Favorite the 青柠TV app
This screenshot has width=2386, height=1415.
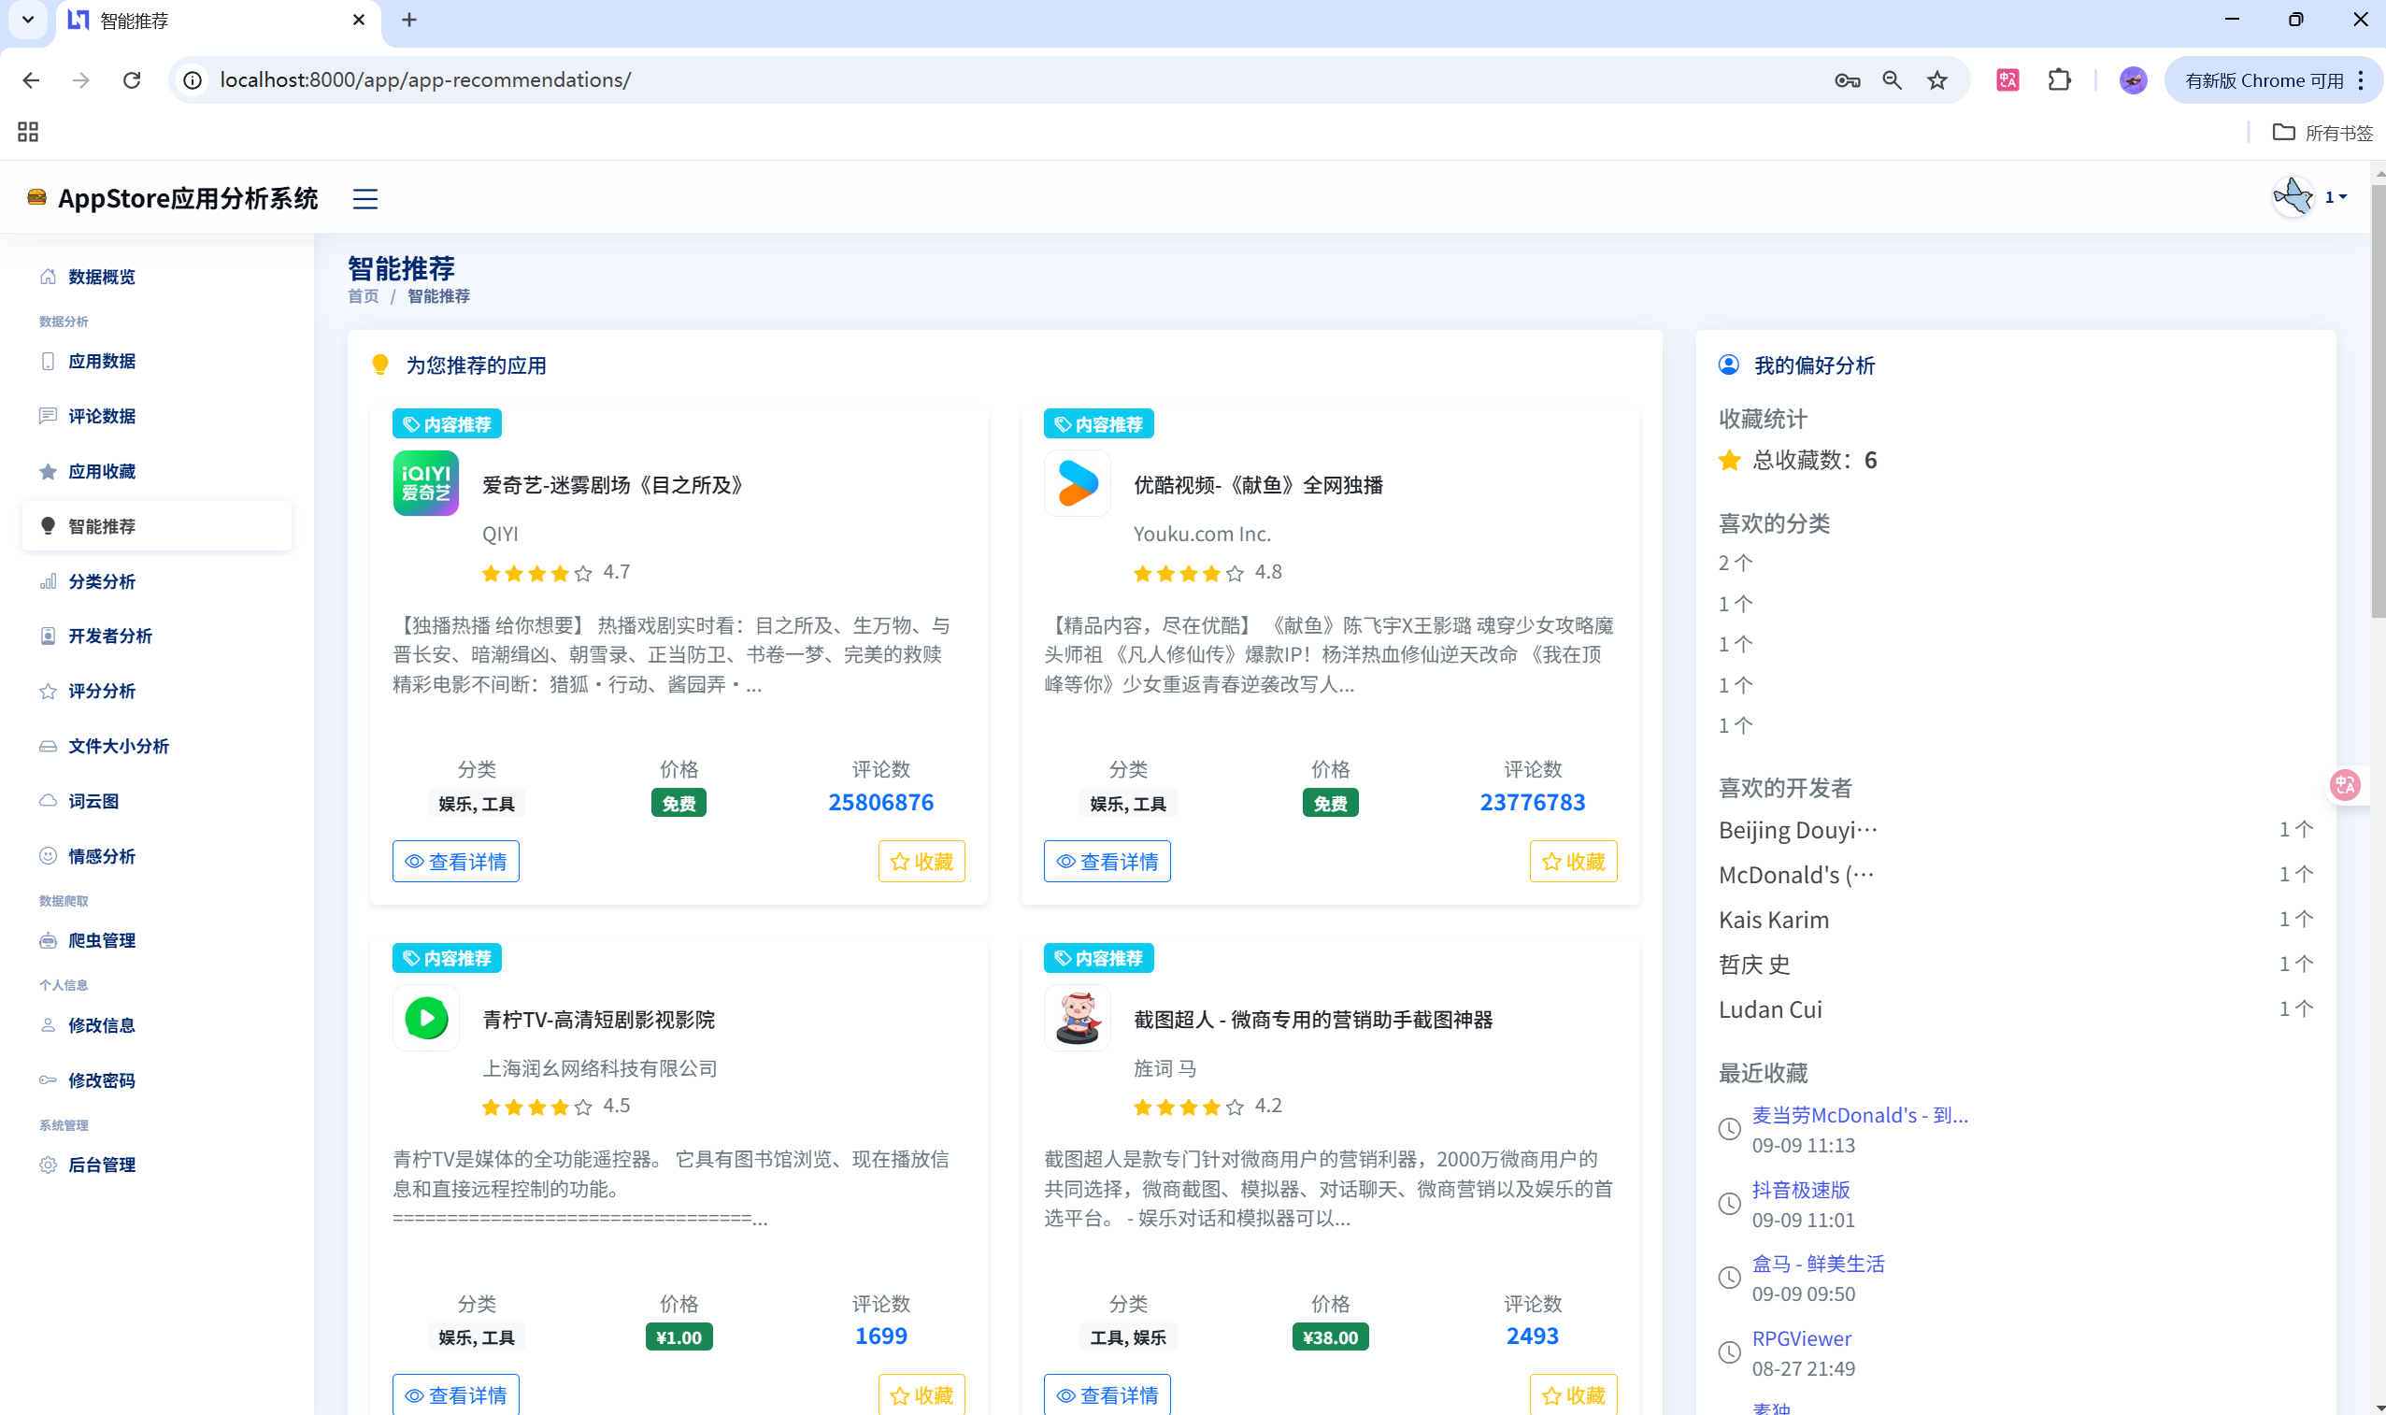(x=922, y=1395)
